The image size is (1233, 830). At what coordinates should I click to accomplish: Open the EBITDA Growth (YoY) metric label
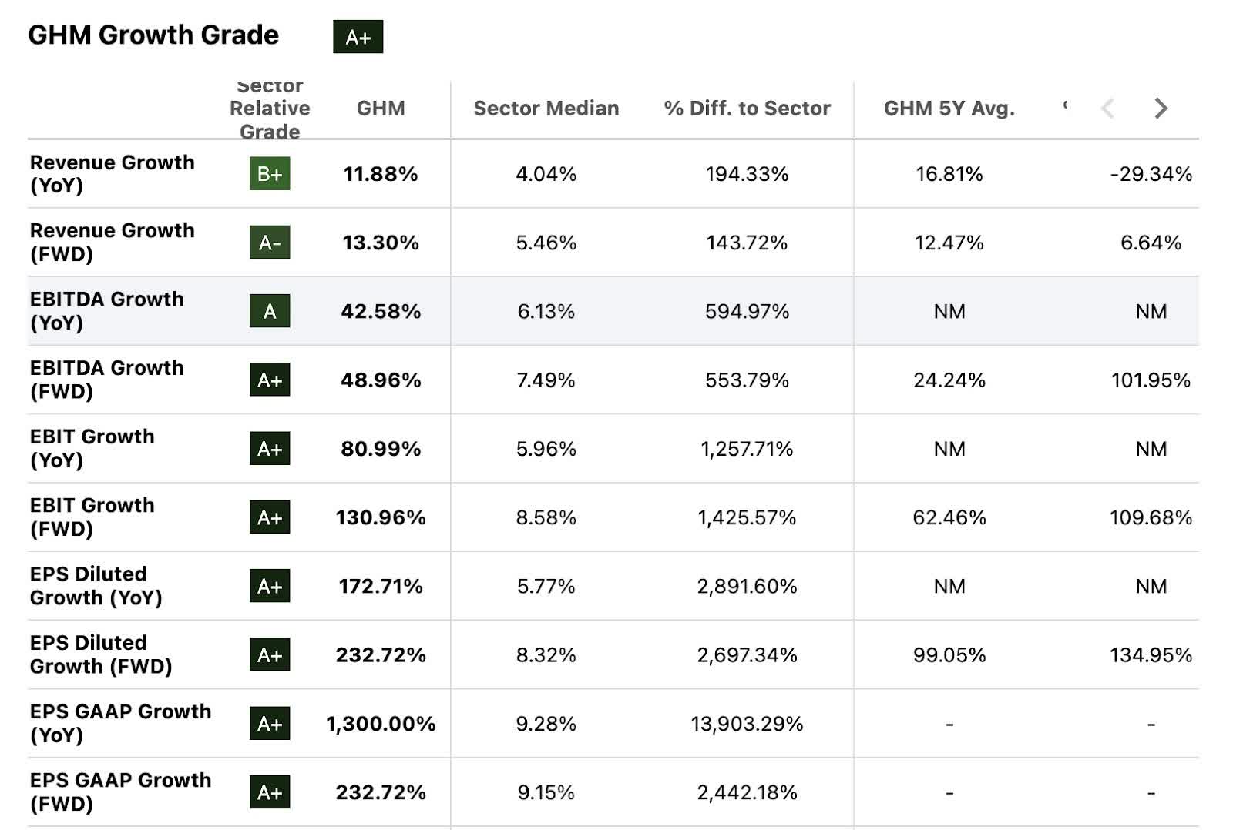tap(106, 311)
